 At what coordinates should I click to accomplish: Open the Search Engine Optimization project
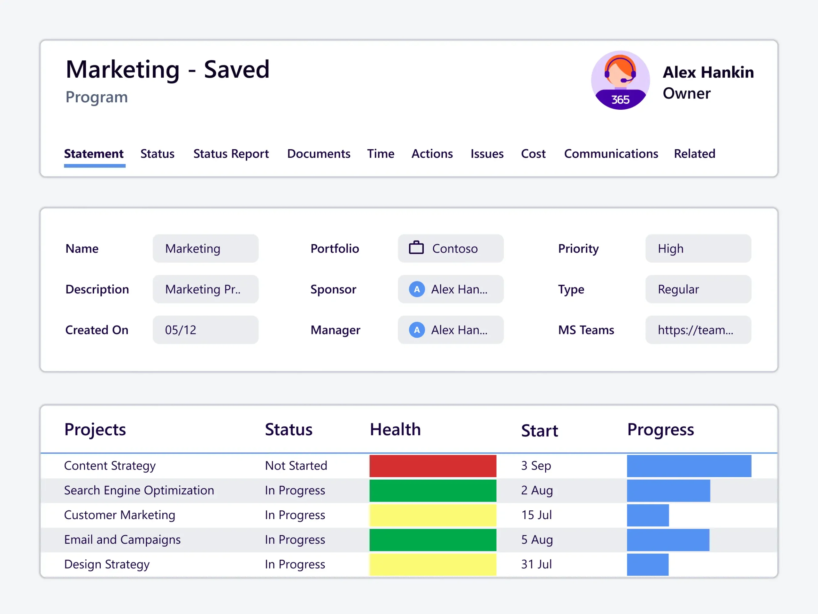pos(139,490)
